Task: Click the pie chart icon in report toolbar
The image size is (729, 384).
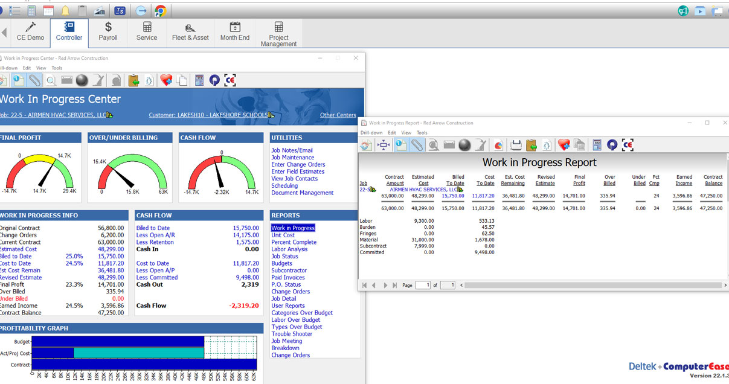Action: (498, 145)
